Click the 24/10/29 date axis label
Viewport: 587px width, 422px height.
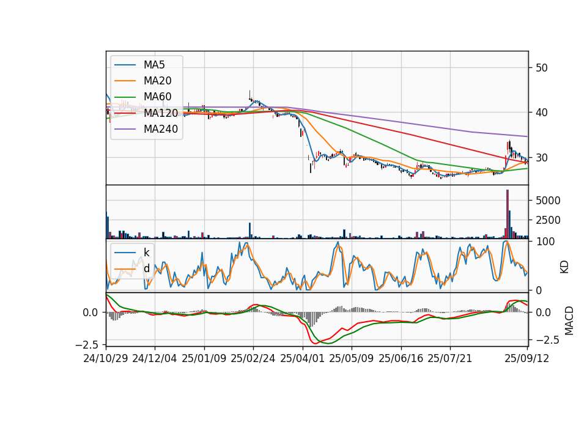pos(106,358)
